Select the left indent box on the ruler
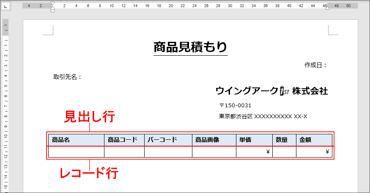Screen dimensions: 370x193 [x=52, y=11]
